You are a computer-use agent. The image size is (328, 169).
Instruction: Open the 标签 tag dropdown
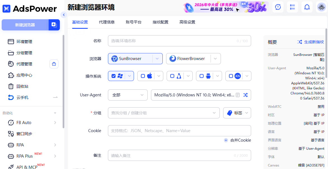pyautogui.click(x=237, y=113)
